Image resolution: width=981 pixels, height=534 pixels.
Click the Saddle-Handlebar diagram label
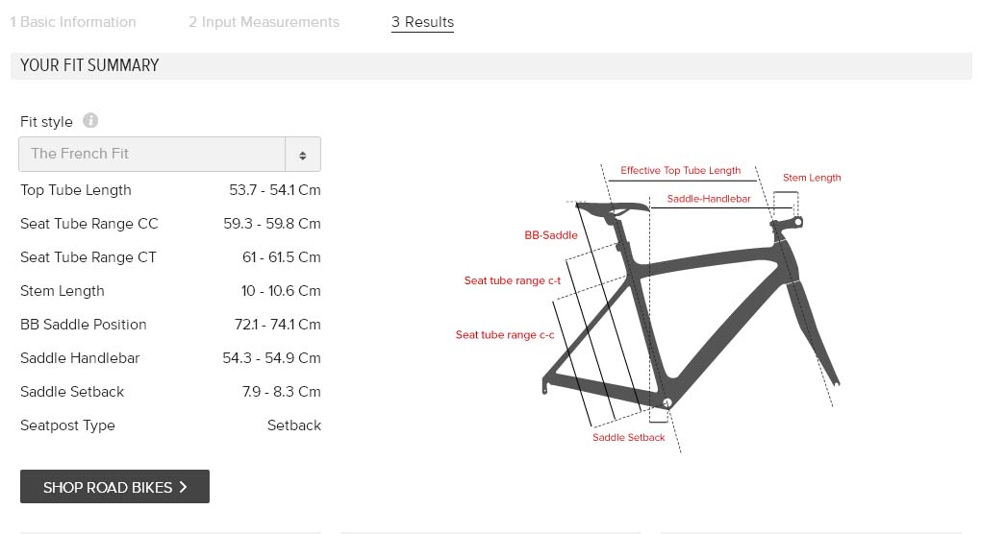[x=709, y=199]
